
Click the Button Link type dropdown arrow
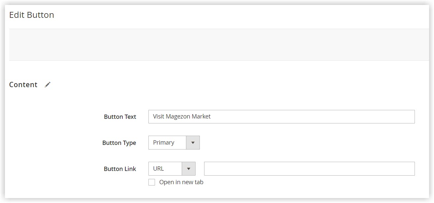point(189,168)
